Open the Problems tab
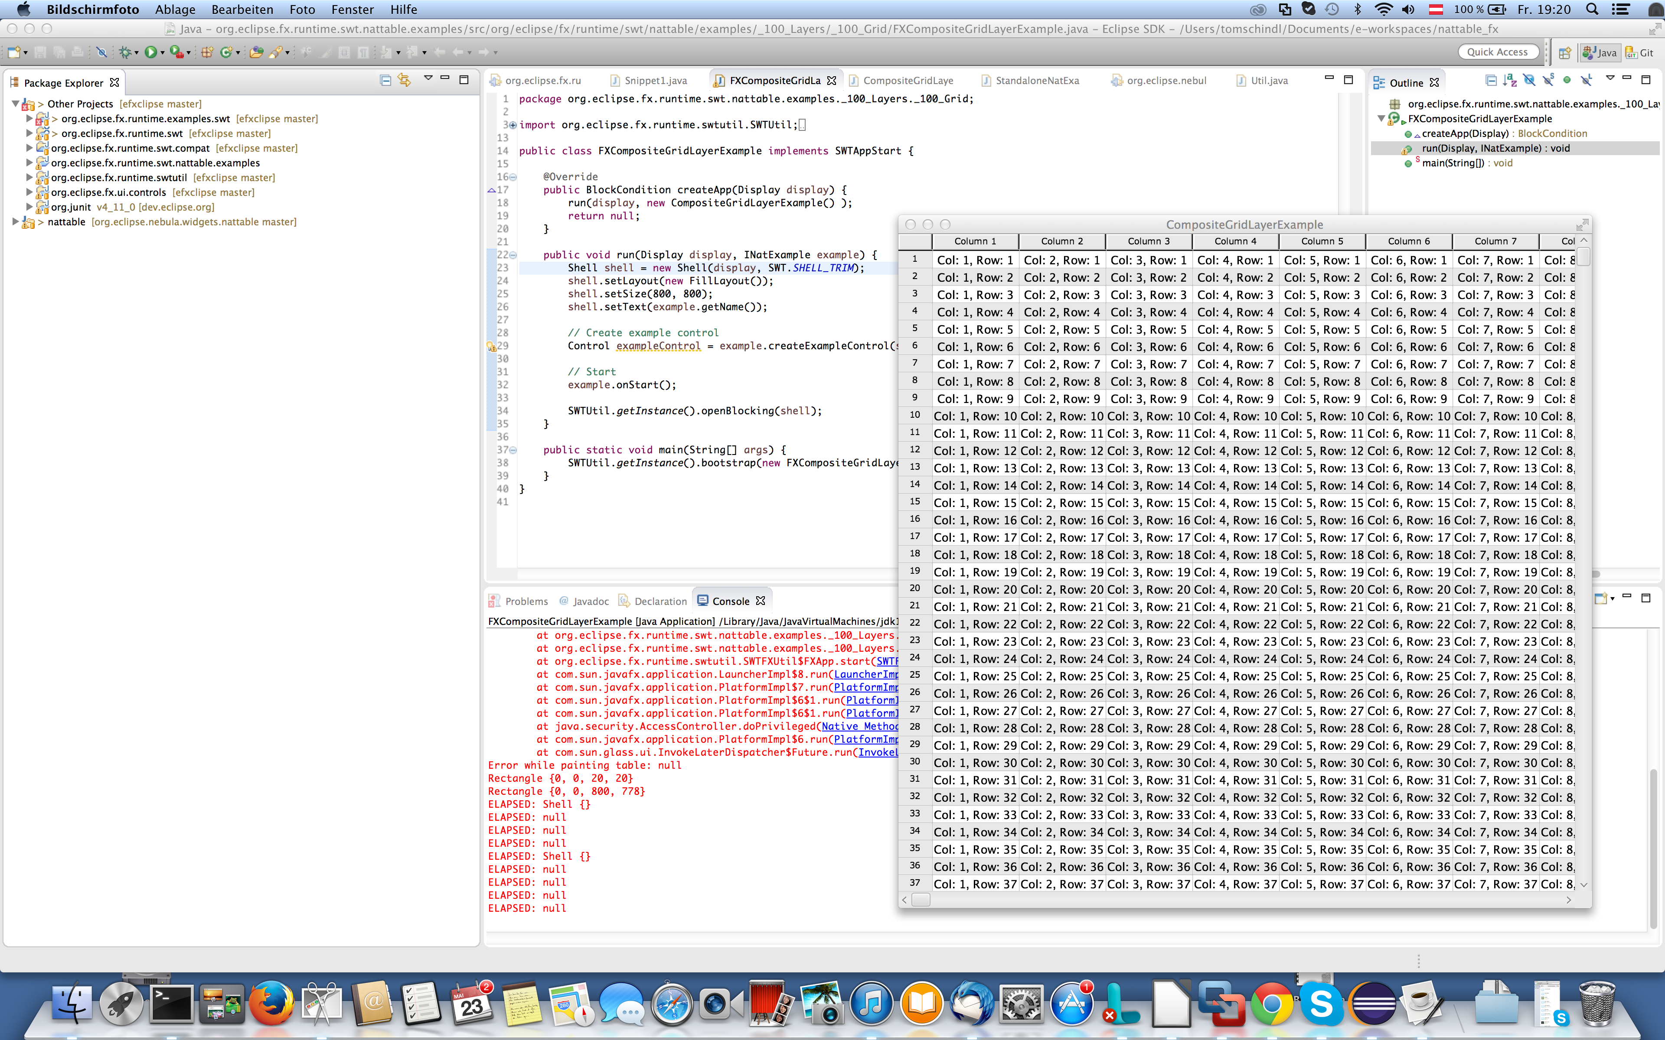 tap(526, 601)
